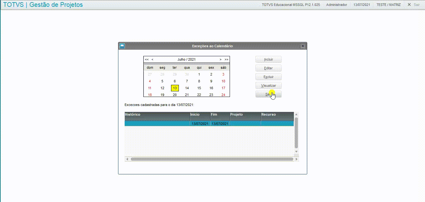
Task: Click the table's vertical scrollbar
Action: [x=296, y=133]
